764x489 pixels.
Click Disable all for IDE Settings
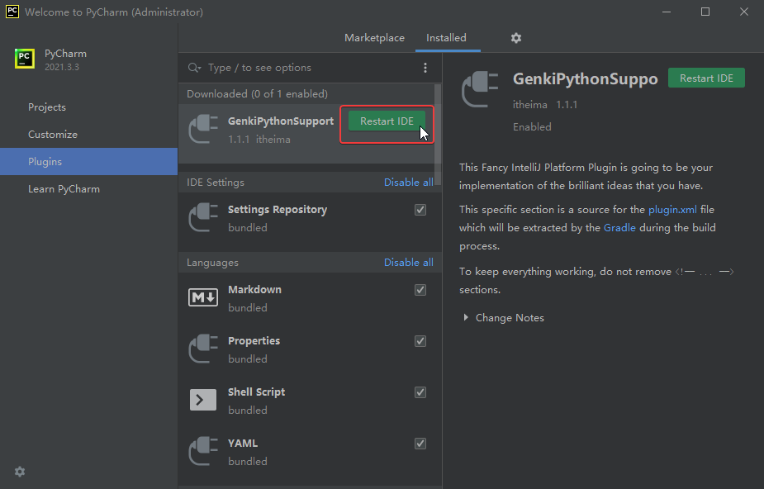point(408,183)
